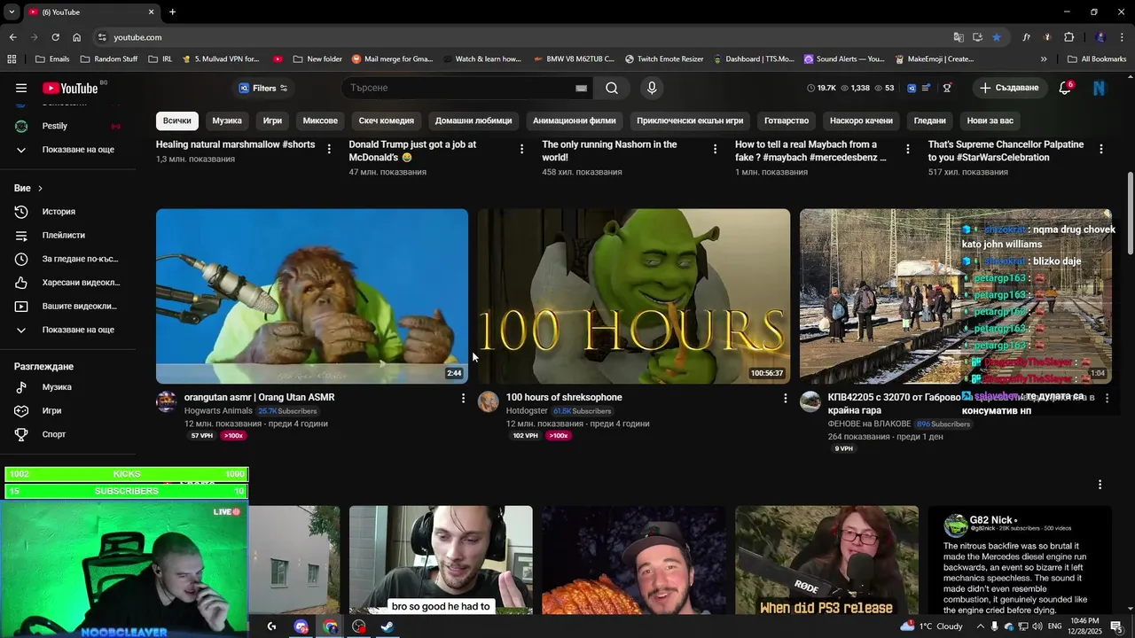Click the translate page icon in address bar

(x=959, y=37)
